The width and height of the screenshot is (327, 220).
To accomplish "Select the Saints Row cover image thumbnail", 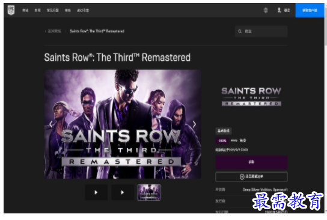I will tap(149, 192).
